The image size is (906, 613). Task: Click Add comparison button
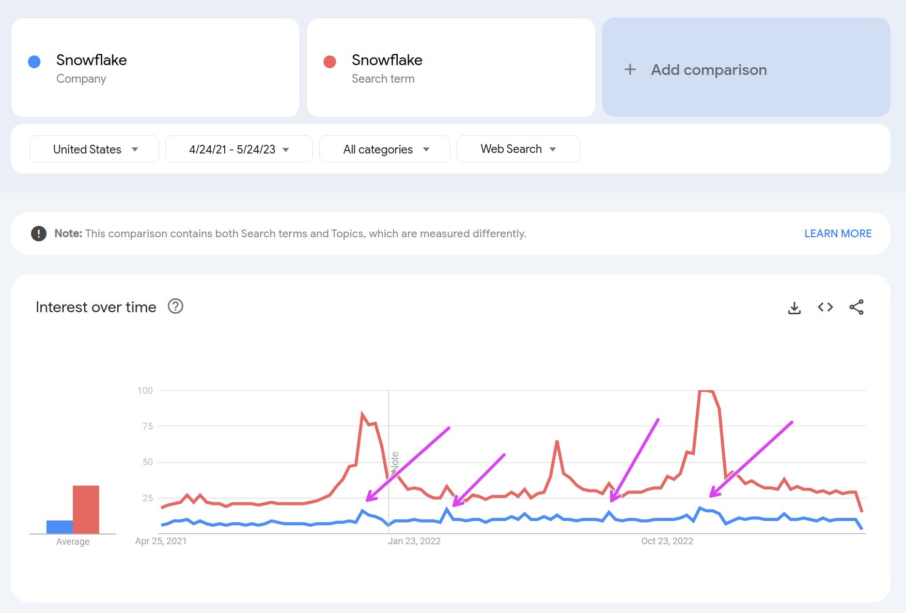[x=746, y=67]
